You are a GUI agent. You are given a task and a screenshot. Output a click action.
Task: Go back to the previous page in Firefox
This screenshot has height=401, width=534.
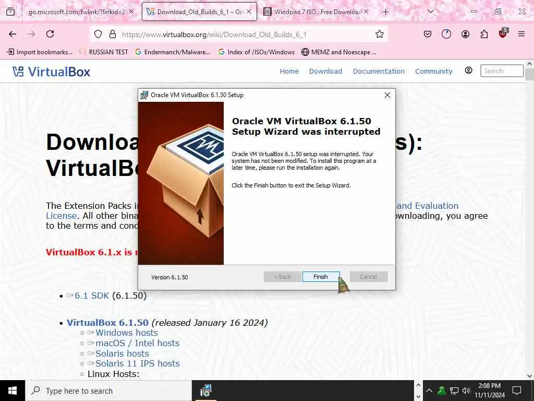[13, 34]
